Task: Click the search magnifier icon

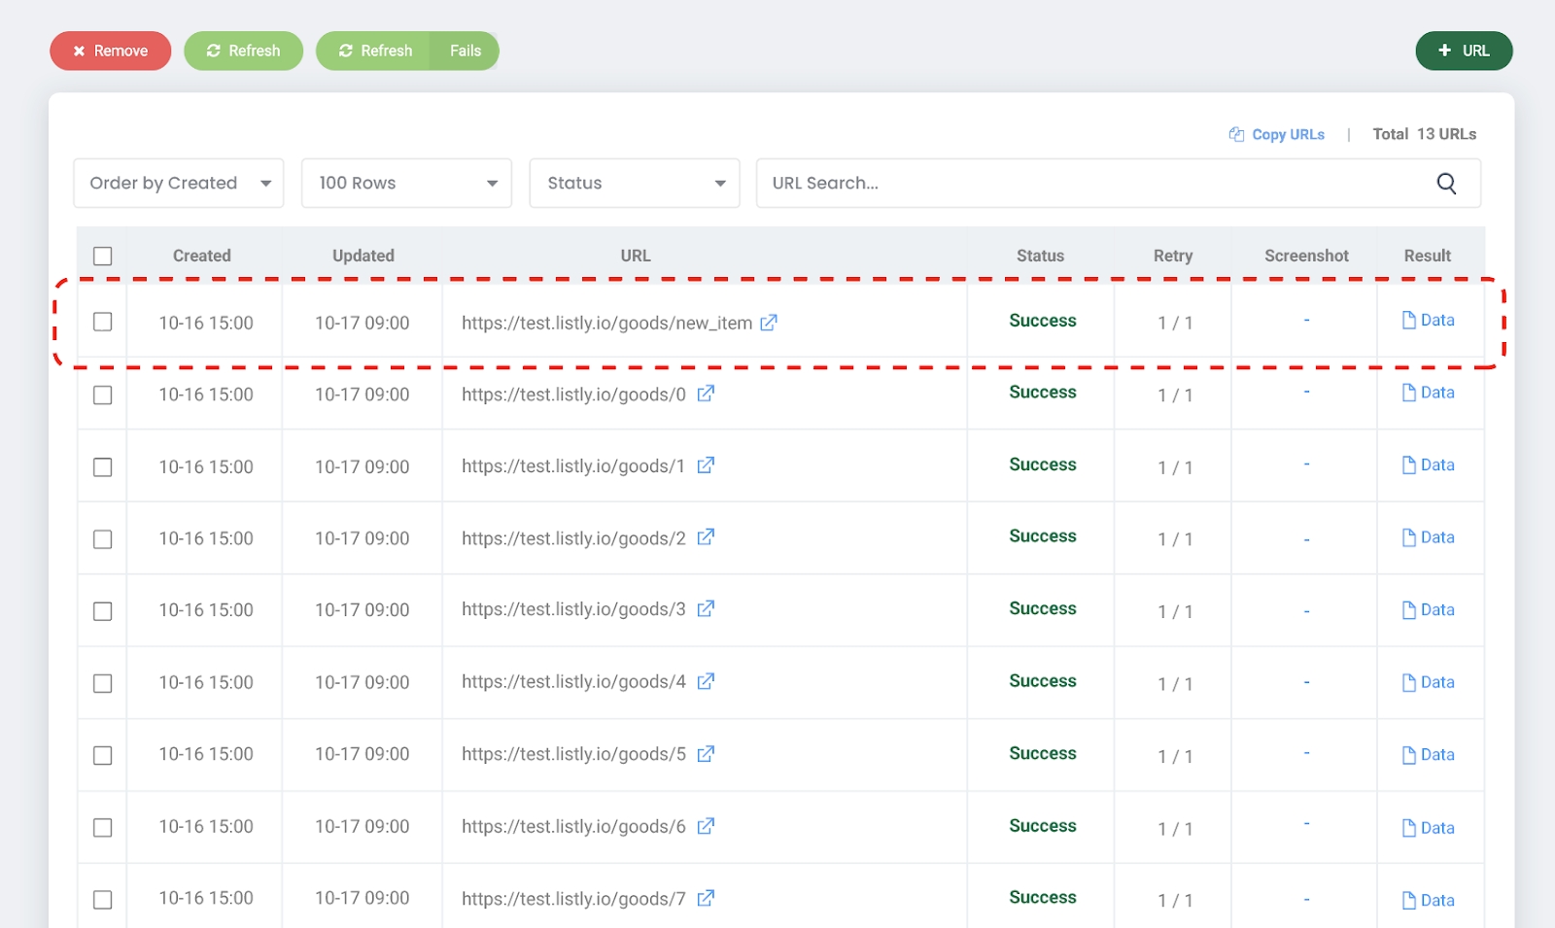Action: [1446, 184]
